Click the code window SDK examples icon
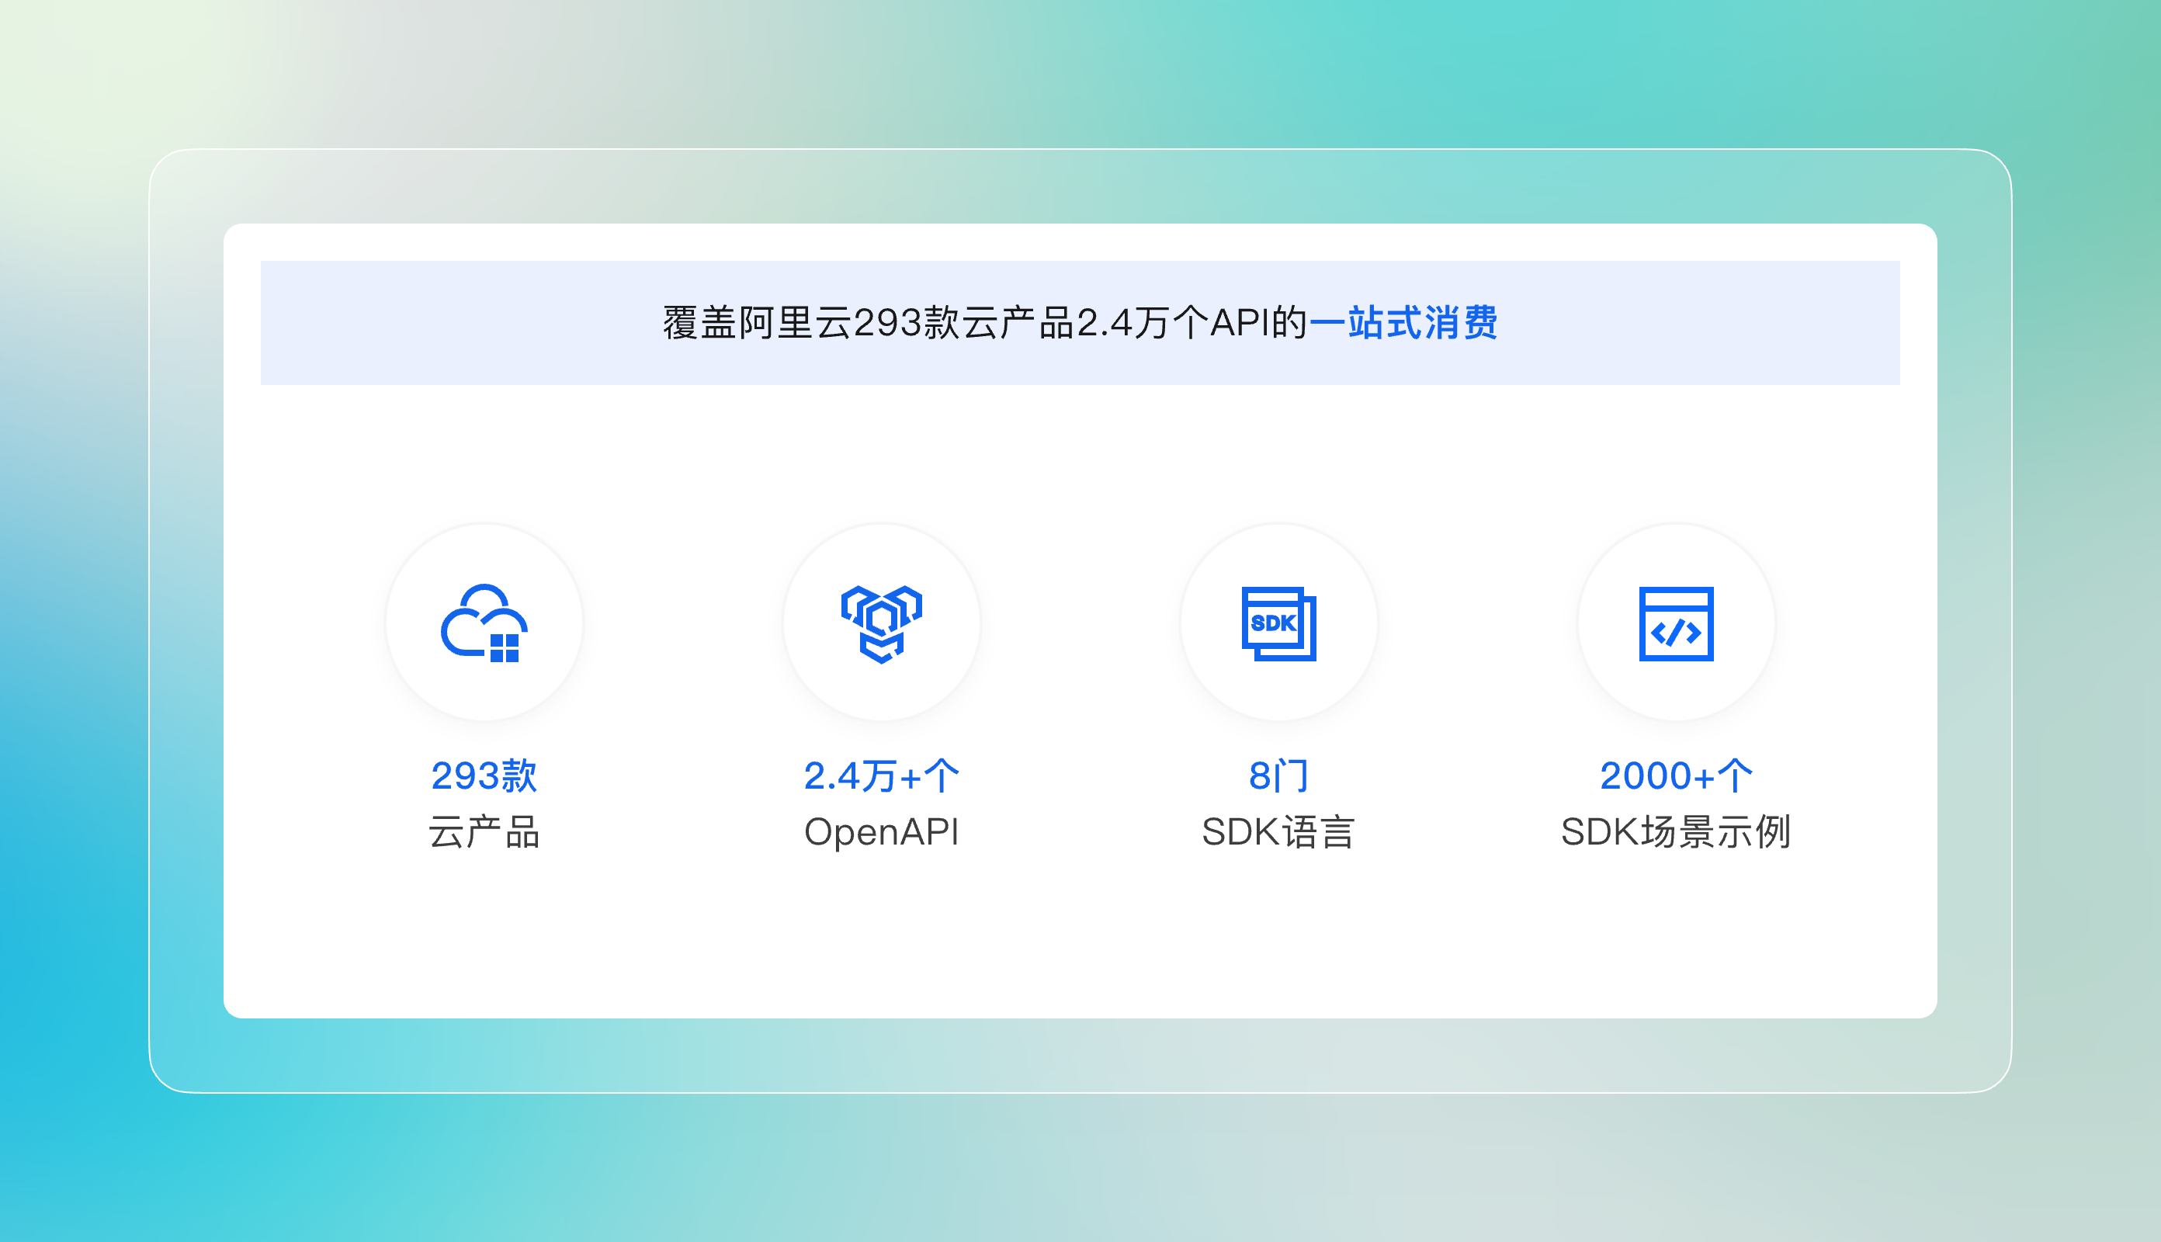This screenshot has width=2161, height=1242. click(1676, 623)
